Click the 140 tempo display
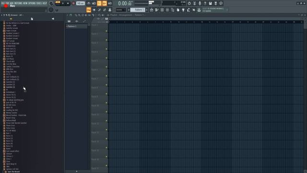 click(x=80, y=3)
